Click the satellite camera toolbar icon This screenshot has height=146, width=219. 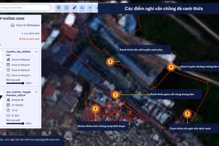pos(82,8)
